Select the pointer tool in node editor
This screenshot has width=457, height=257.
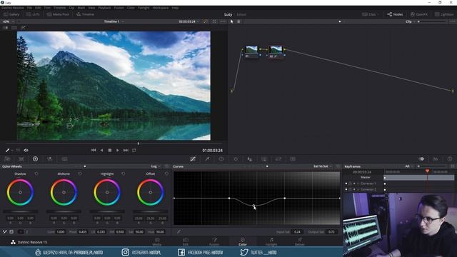[231, 21]
